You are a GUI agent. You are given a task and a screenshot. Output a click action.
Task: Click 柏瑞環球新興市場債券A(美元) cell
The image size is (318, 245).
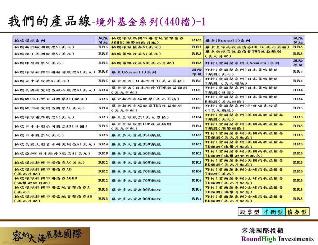[54, 163]
